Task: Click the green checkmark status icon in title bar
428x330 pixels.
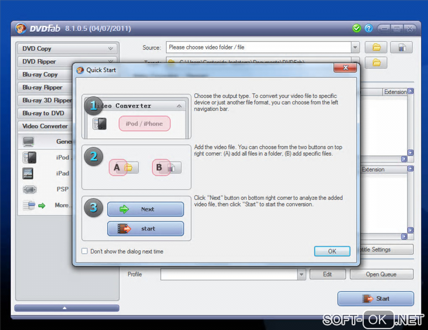Action: [x=357, y=29]
